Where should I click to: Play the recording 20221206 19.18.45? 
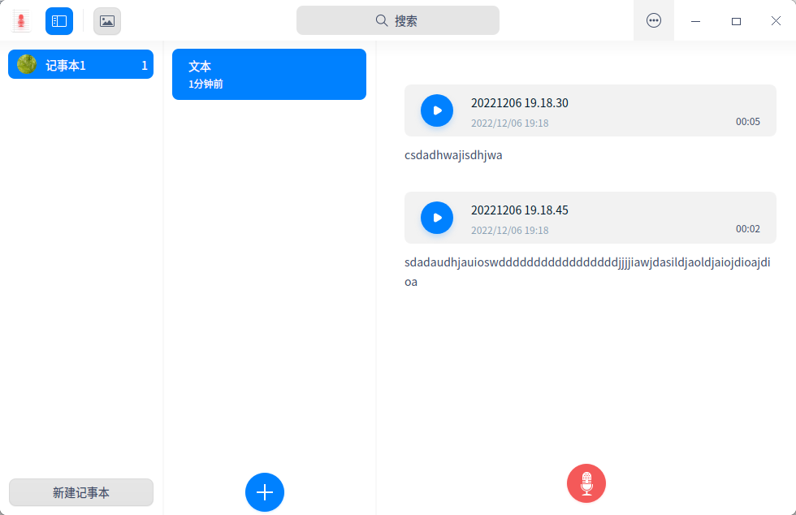[437, 218]
